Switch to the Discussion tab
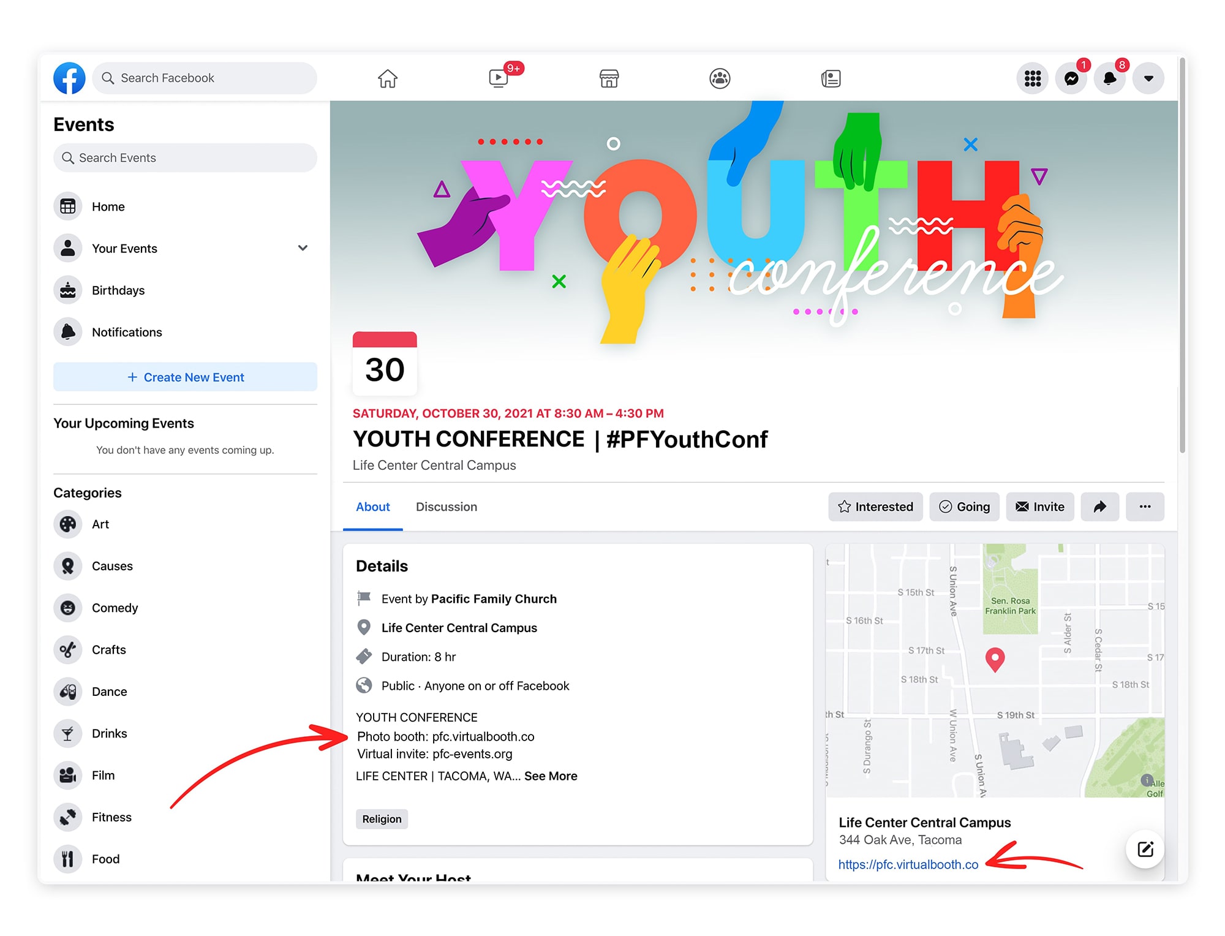Image resolution: width=1225 pixels, height=936 pixels. [x=446, y=507]
